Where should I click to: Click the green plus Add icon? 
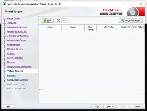45,21
